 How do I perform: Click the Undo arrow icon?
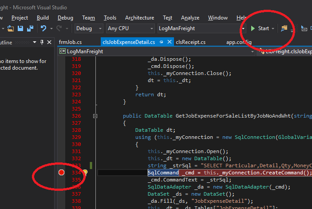(x=43, y=28)
